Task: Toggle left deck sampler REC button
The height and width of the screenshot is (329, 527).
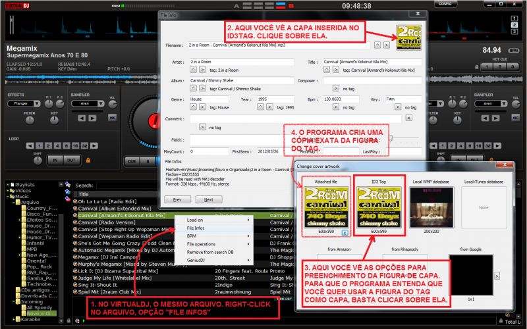Action: (112, 118)
